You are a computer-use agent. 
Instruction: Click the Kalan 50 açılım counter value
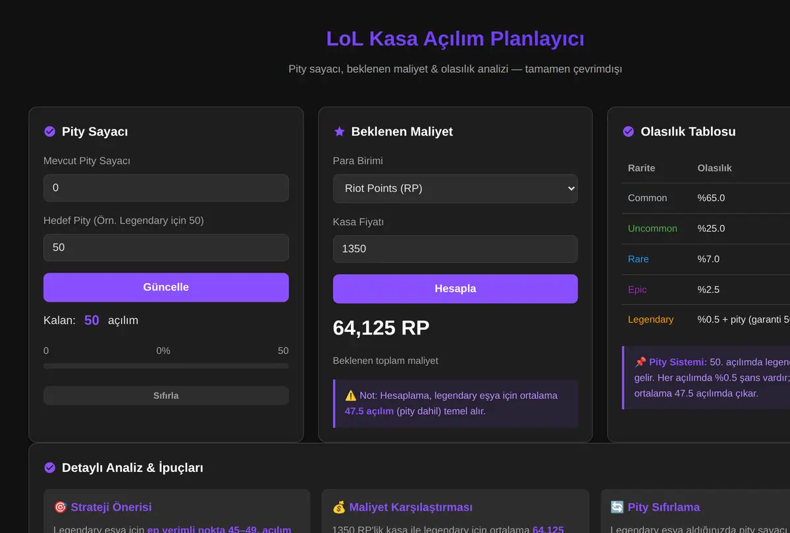coord(92,321)
